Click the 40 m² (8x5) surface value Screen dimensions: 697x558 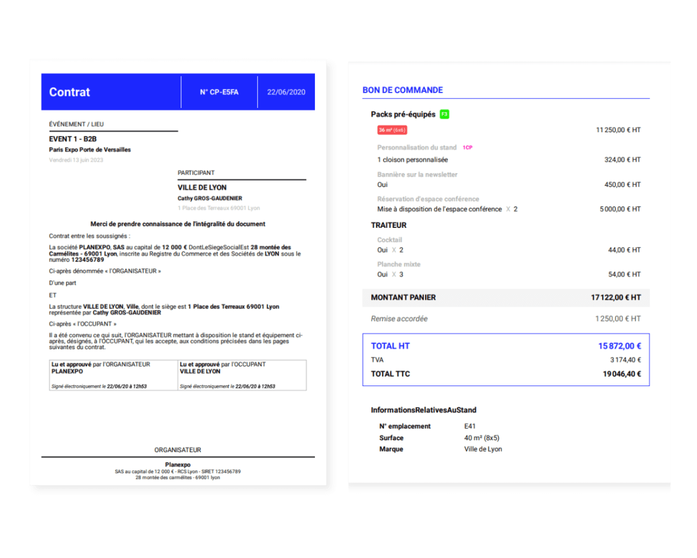click(x=482, y=438)
